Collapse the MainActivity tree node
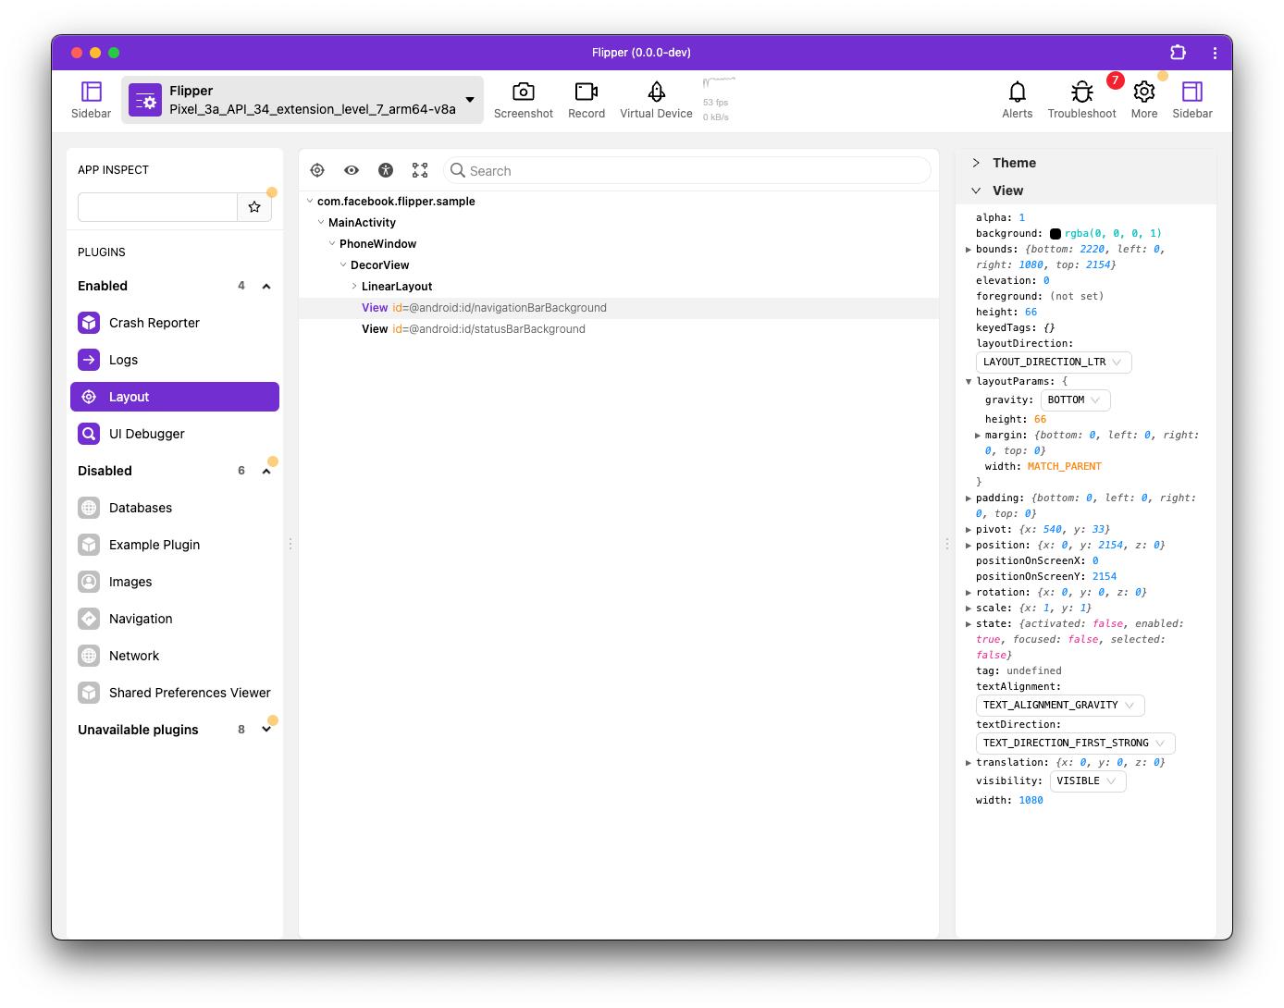The height and width of the screenshot is (1008, 1284). [x=321, y=222]
